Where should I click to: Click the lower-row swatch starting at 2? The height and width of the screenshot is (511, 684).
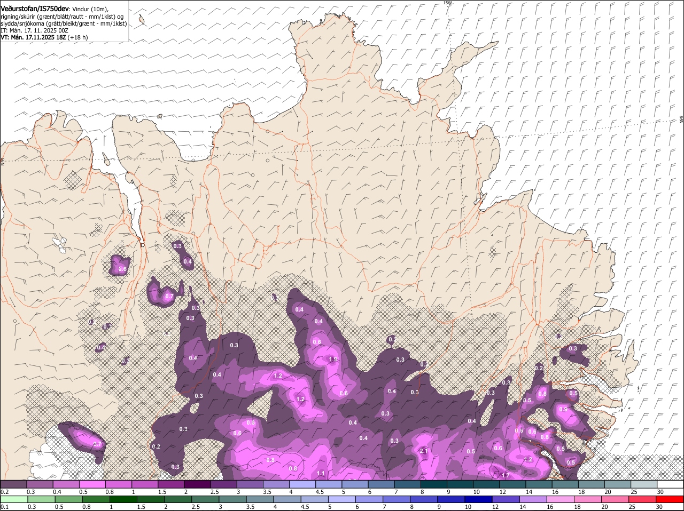click(x=177, y=499)
